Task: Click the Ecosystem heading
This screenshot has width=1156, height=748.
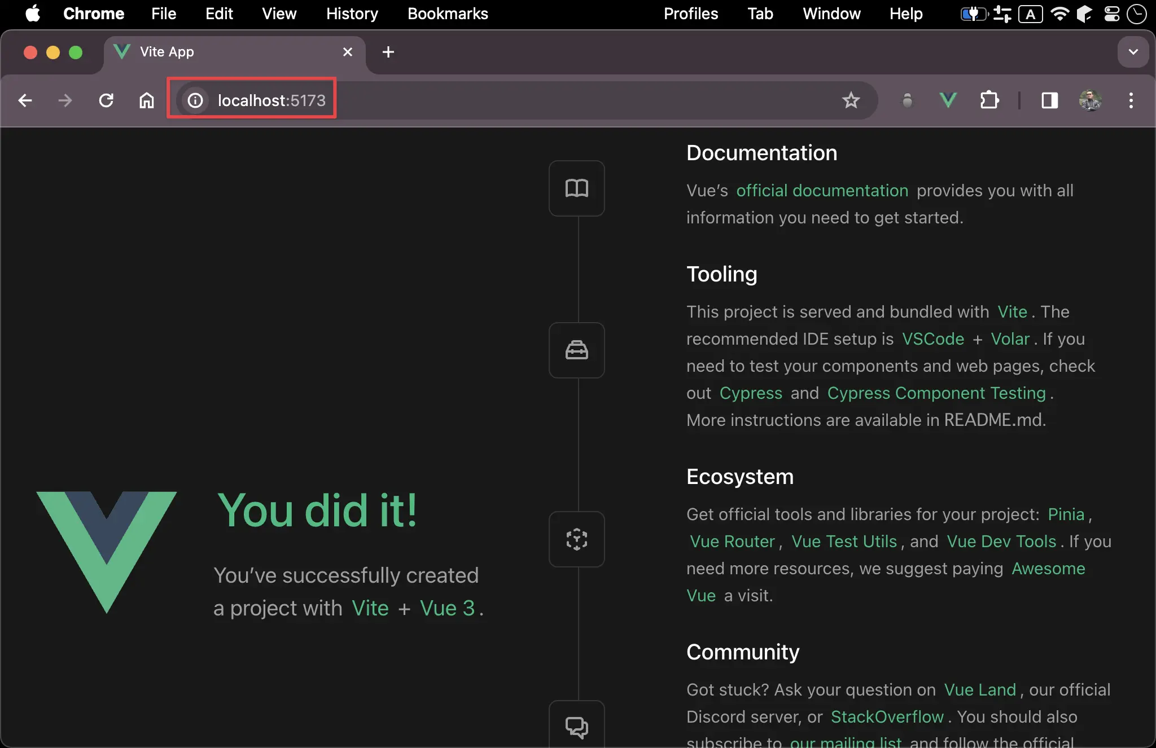Action: click(x=740, y=477)
